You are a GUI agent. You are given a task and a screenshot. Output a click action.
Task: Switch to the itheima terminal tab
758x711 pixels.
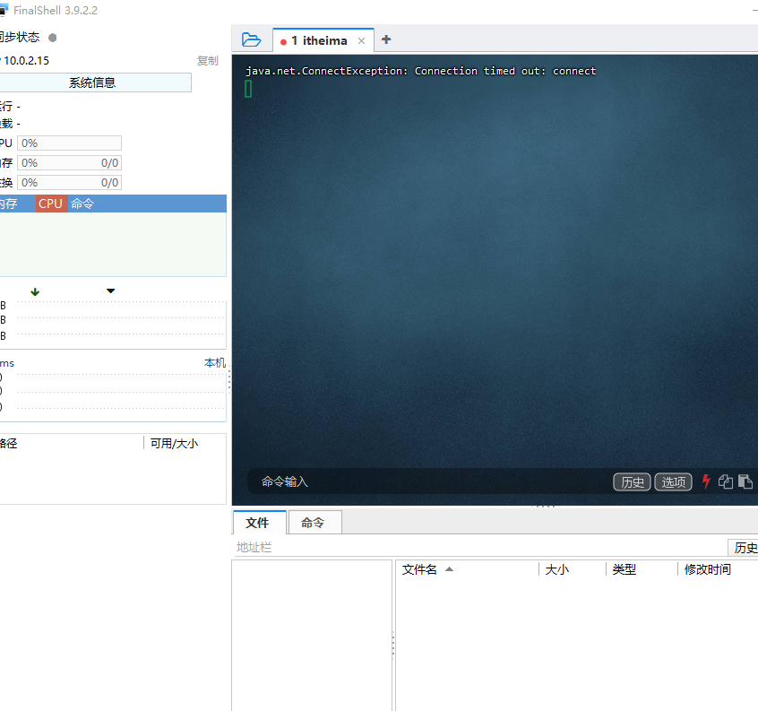320,39
